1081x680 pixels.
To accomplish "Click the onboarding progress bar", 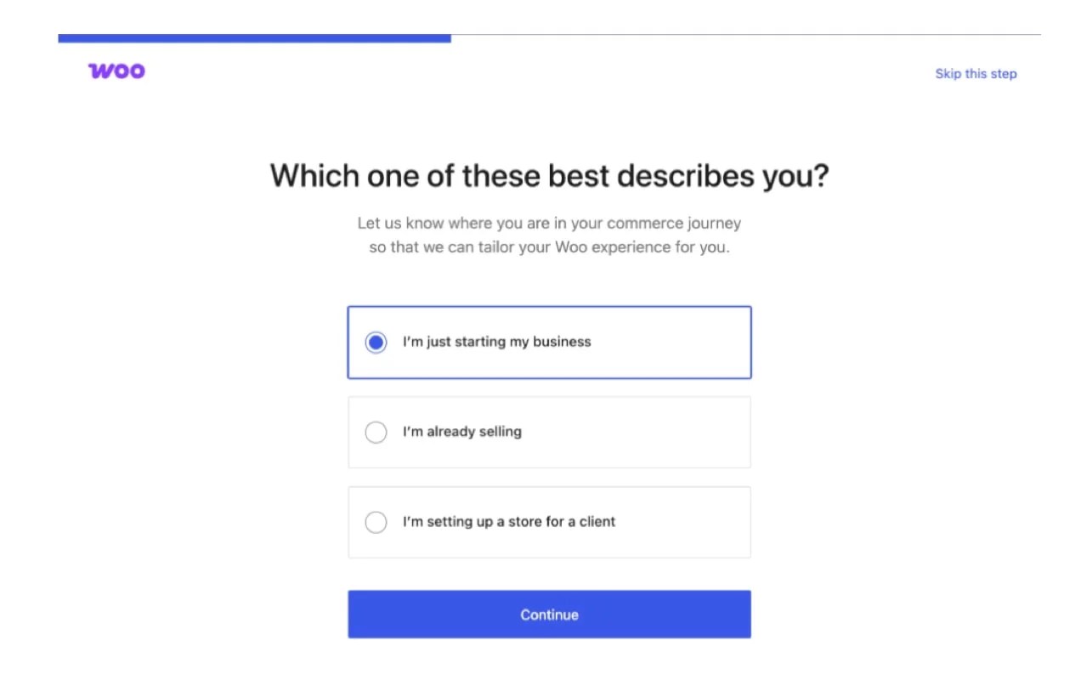I will coord(549,37).
